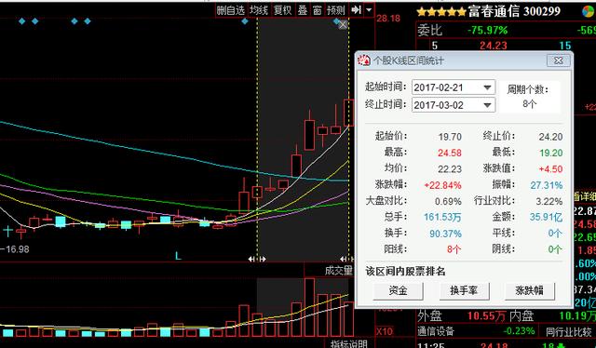The width and height of the screenshot is (596, 348).
Task: Click the sell-5 price 24.23
Action: 493,46
